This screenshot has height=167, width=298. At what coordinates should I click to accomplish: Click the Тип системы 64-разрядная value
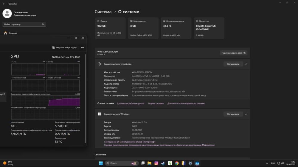(159, 92)
